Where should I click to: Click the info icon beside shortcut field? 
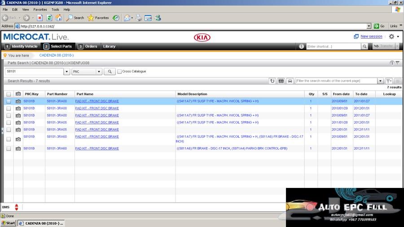(302, 46)
